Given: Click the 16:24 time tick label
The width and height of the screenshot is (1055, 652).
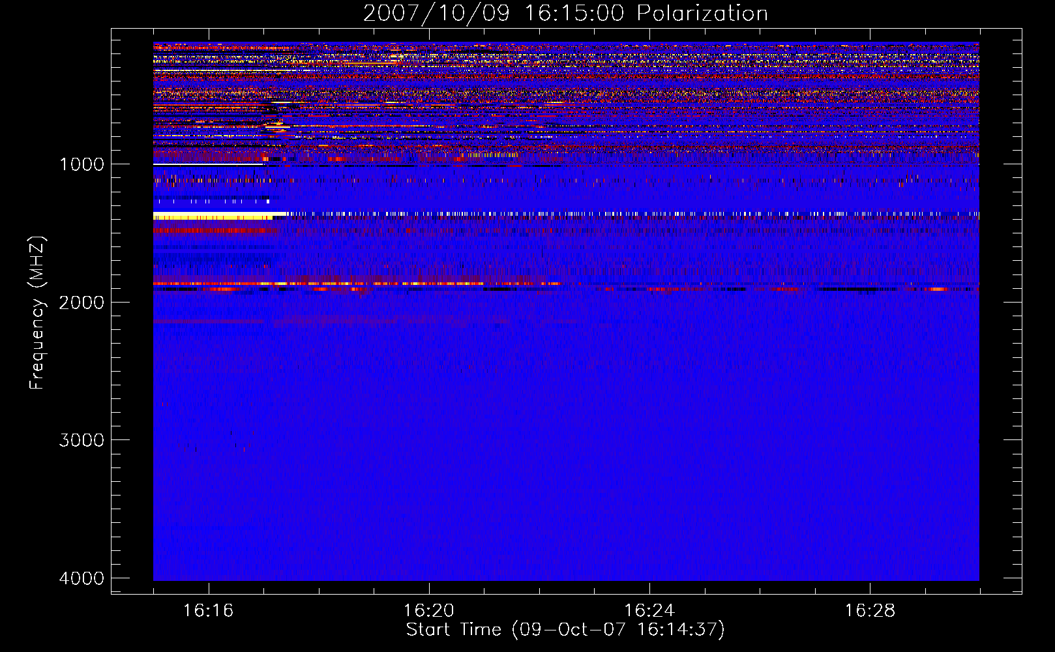Looking at the screenshot, I should (649, 611).
